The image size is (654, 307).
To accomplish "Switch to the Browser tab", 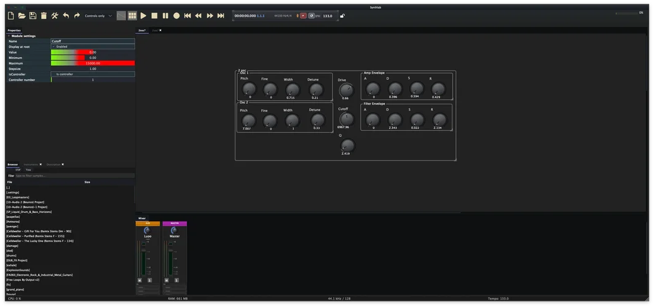I will (x=13, y=165).
